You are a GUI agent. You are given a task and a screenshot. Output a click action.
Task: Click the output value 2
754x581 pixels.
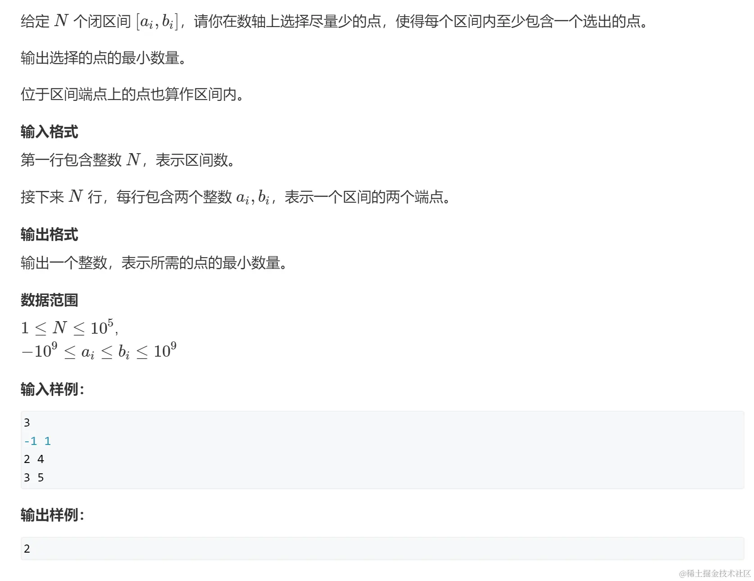point(27,549)
